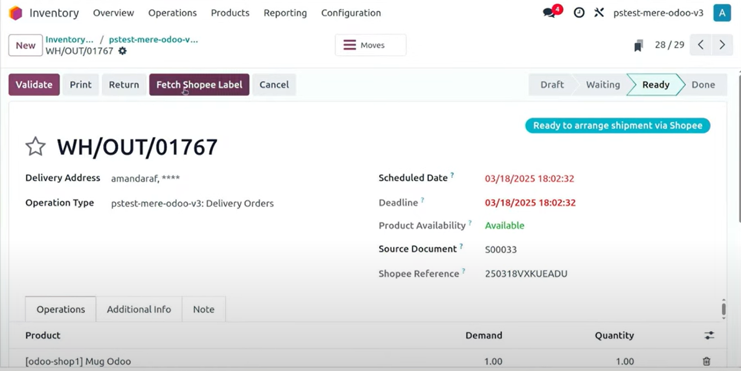Click the Validate button
The width and height of the screenshot is (741, 371).
pos(34,85)
